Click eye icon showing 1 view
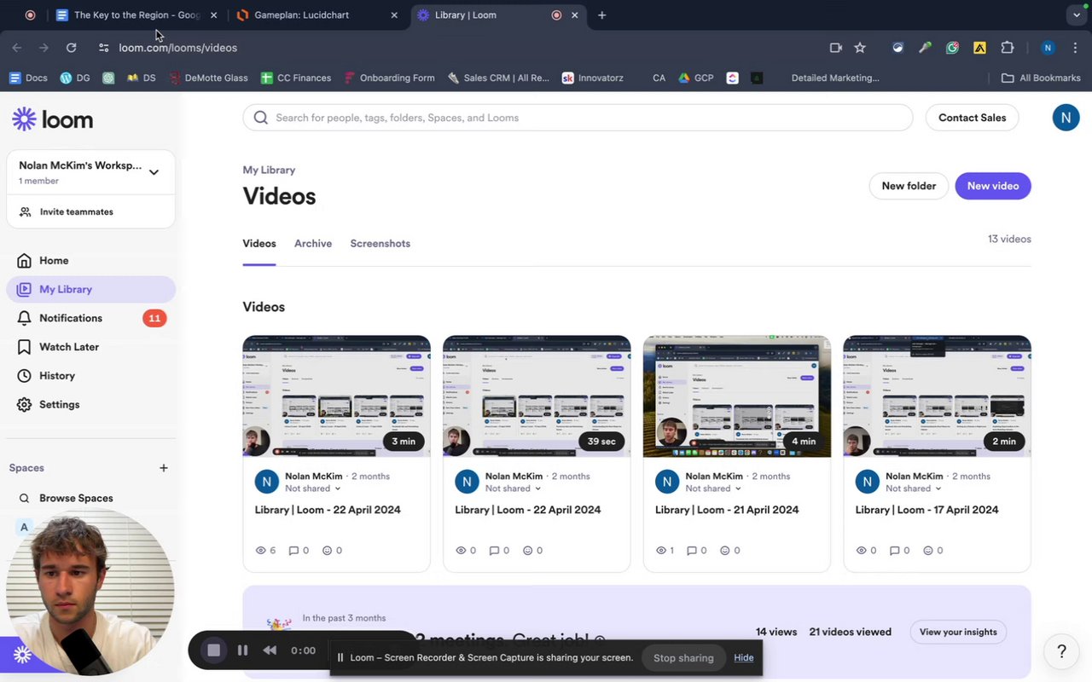 pyautogui.click(x=661, y=551)
